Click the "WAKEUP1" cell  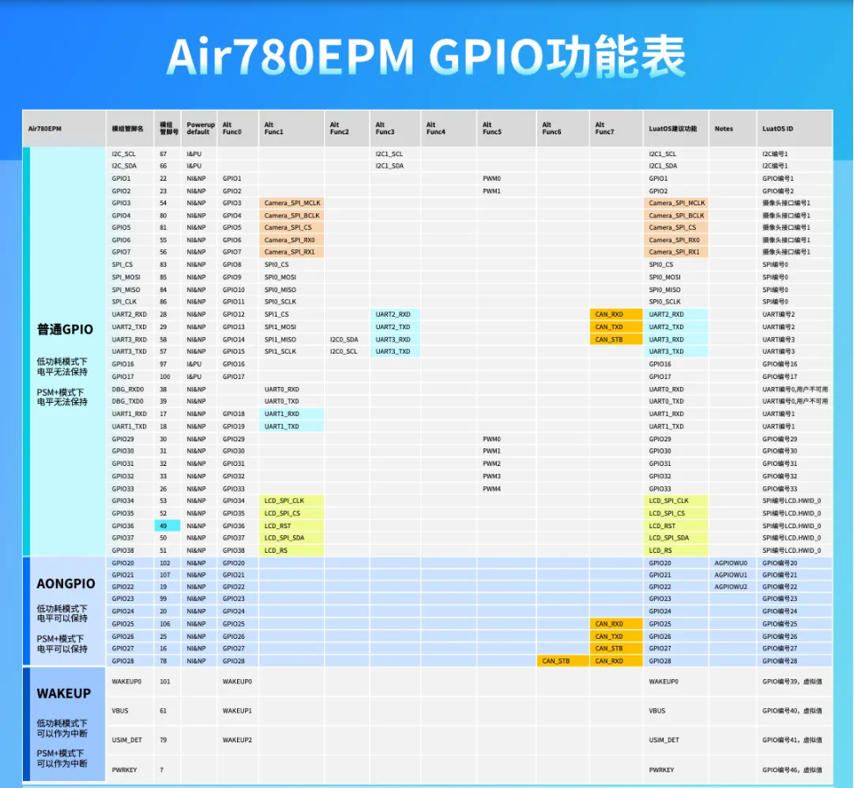click(237, 711)
